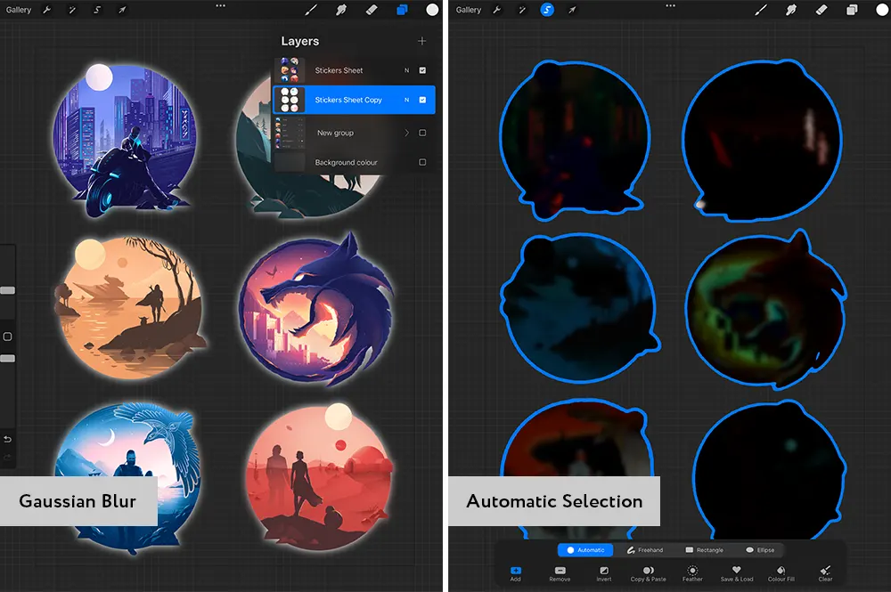Open the three-dots menu in the left screenshot

pos(220,5)
